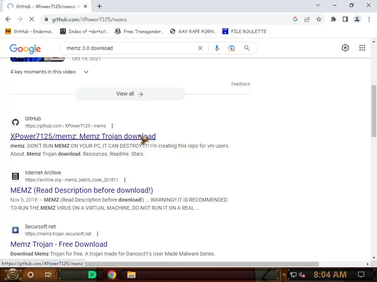Click the browser forward arrow

[20, 19]
